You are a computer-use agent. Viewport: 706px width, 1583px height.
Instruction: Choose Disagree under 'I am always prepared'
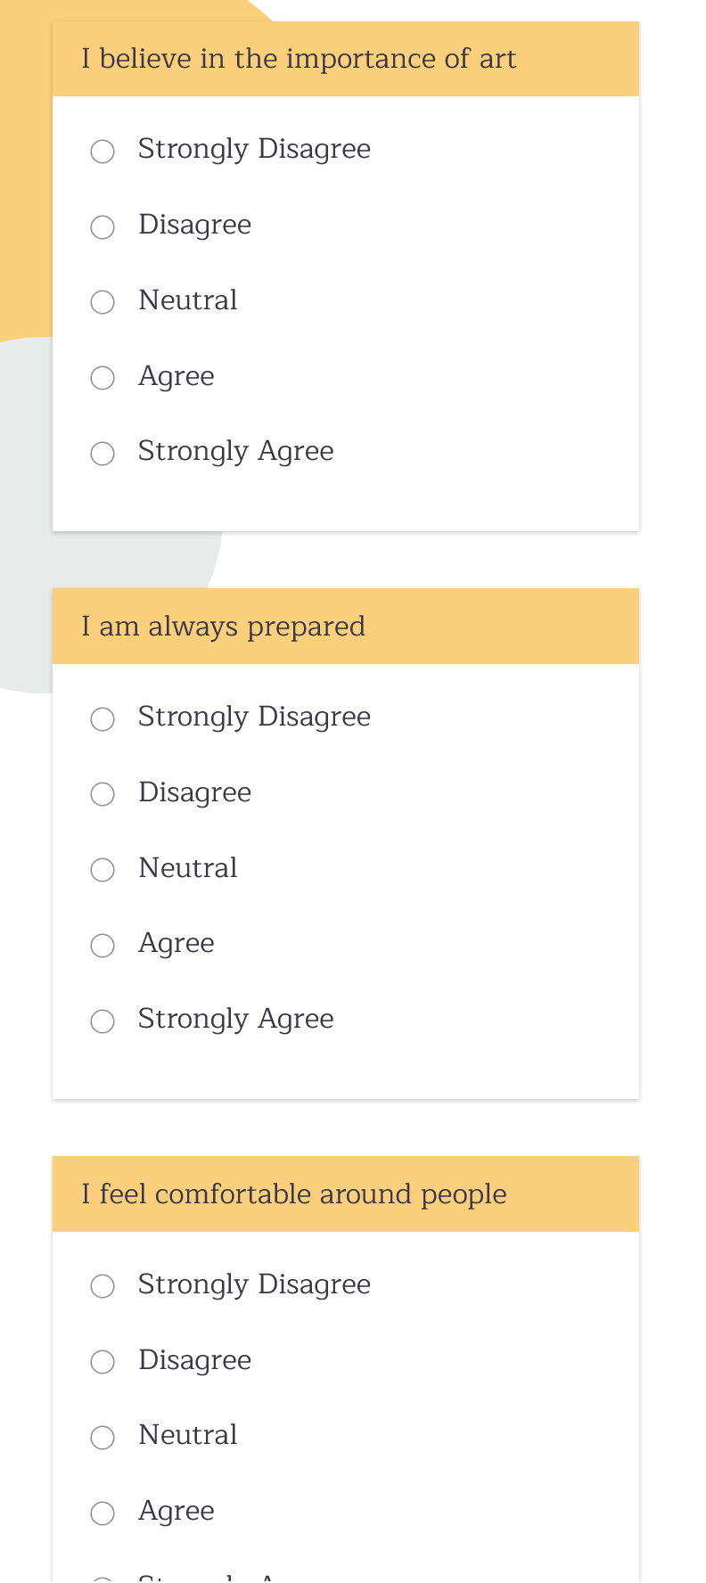tap(103, 794)
